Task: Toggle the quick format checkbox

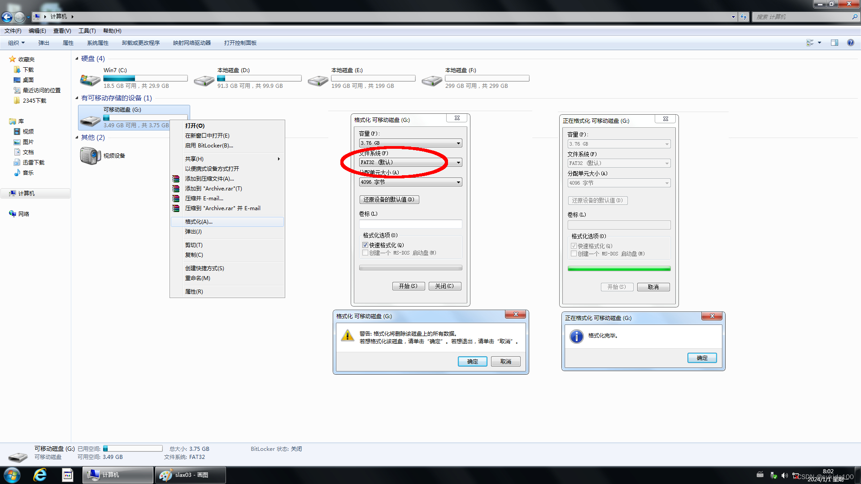Action: point(365,245)
